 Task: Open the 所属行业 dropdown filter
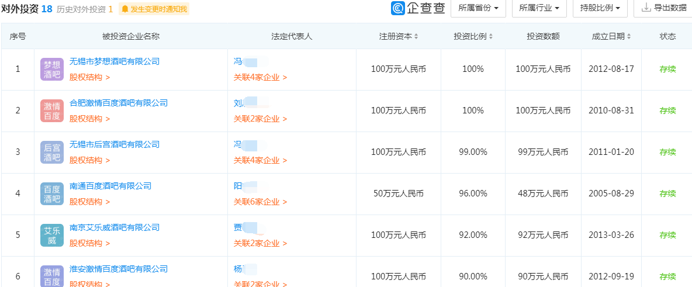(x=539, y=8)
